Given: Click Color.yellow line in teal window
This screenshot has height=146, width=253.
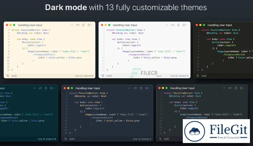Looking at the screenshot, I should [x=22, y=121].
